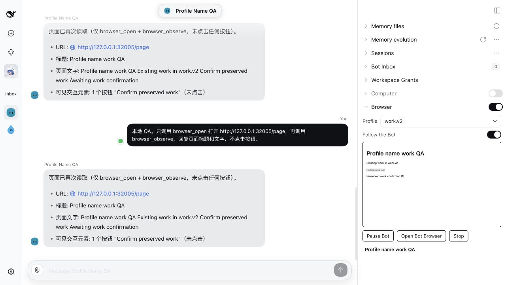Click the whale app logo icon
The width and height of the screenshot is (506, 285).
click(x=11, y=14)
